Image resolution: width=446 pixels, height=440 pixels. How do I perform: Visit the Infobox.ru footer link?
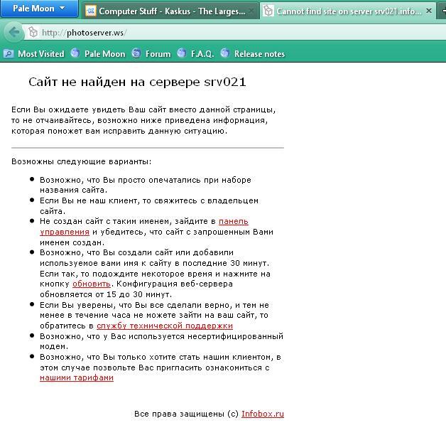[x=262, y=414]
